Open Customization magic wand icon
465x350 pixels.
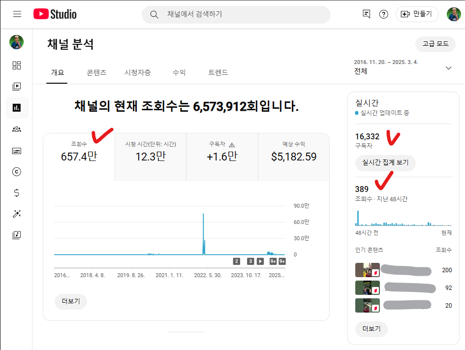[x=17, y=214]
